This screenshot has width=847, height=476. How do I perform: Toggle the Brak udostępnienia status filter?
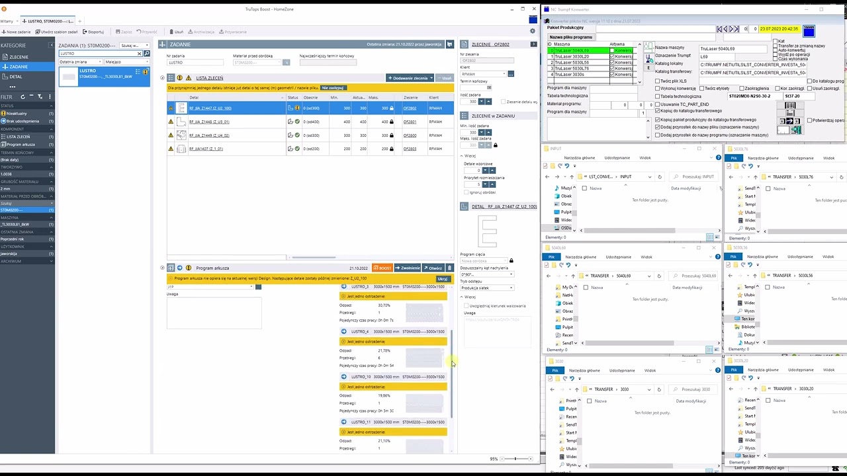[x=27, y=121]
